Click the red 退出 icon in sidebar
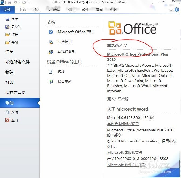Viewport: 181px width, 178px height. (7, 120)
